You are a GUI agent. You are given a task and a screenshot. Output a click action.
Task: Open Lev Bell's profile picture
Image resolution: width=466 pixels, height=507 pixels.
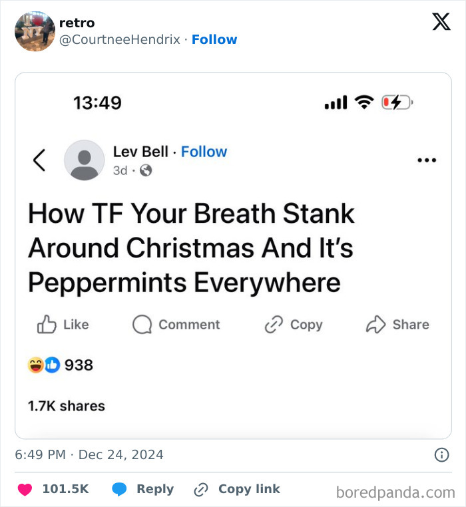click(84, 160)
